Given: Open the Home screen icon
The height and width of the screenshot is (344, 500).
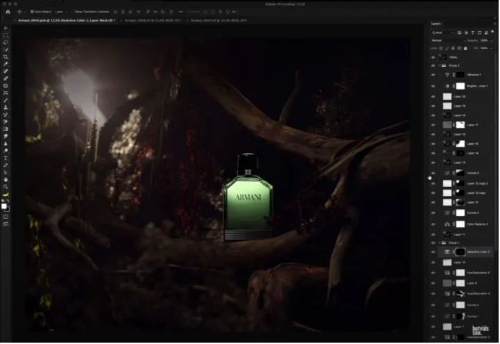Looking at the screenshot, I should point(8,12).
